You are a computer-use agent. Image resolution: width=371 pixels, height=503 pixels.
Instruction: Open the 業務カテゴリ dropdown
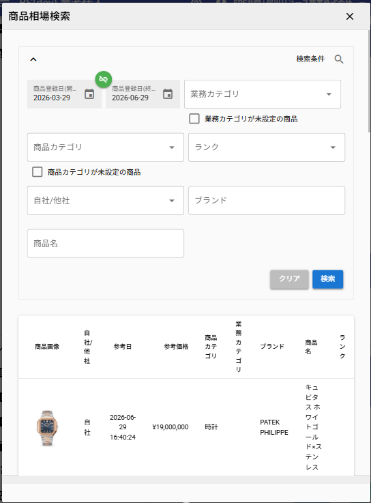[x=263, y=94]
